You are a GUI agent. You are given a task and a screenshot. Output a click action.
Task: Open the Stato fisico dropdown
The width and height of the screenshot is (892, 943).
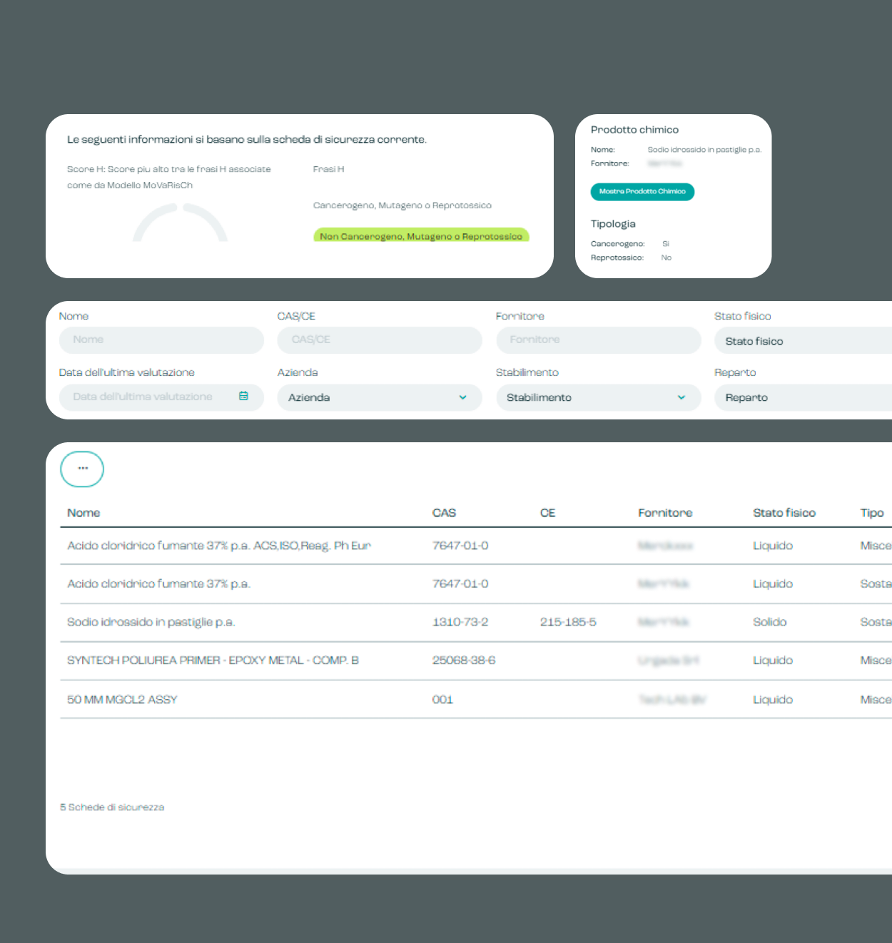point(803,341)
